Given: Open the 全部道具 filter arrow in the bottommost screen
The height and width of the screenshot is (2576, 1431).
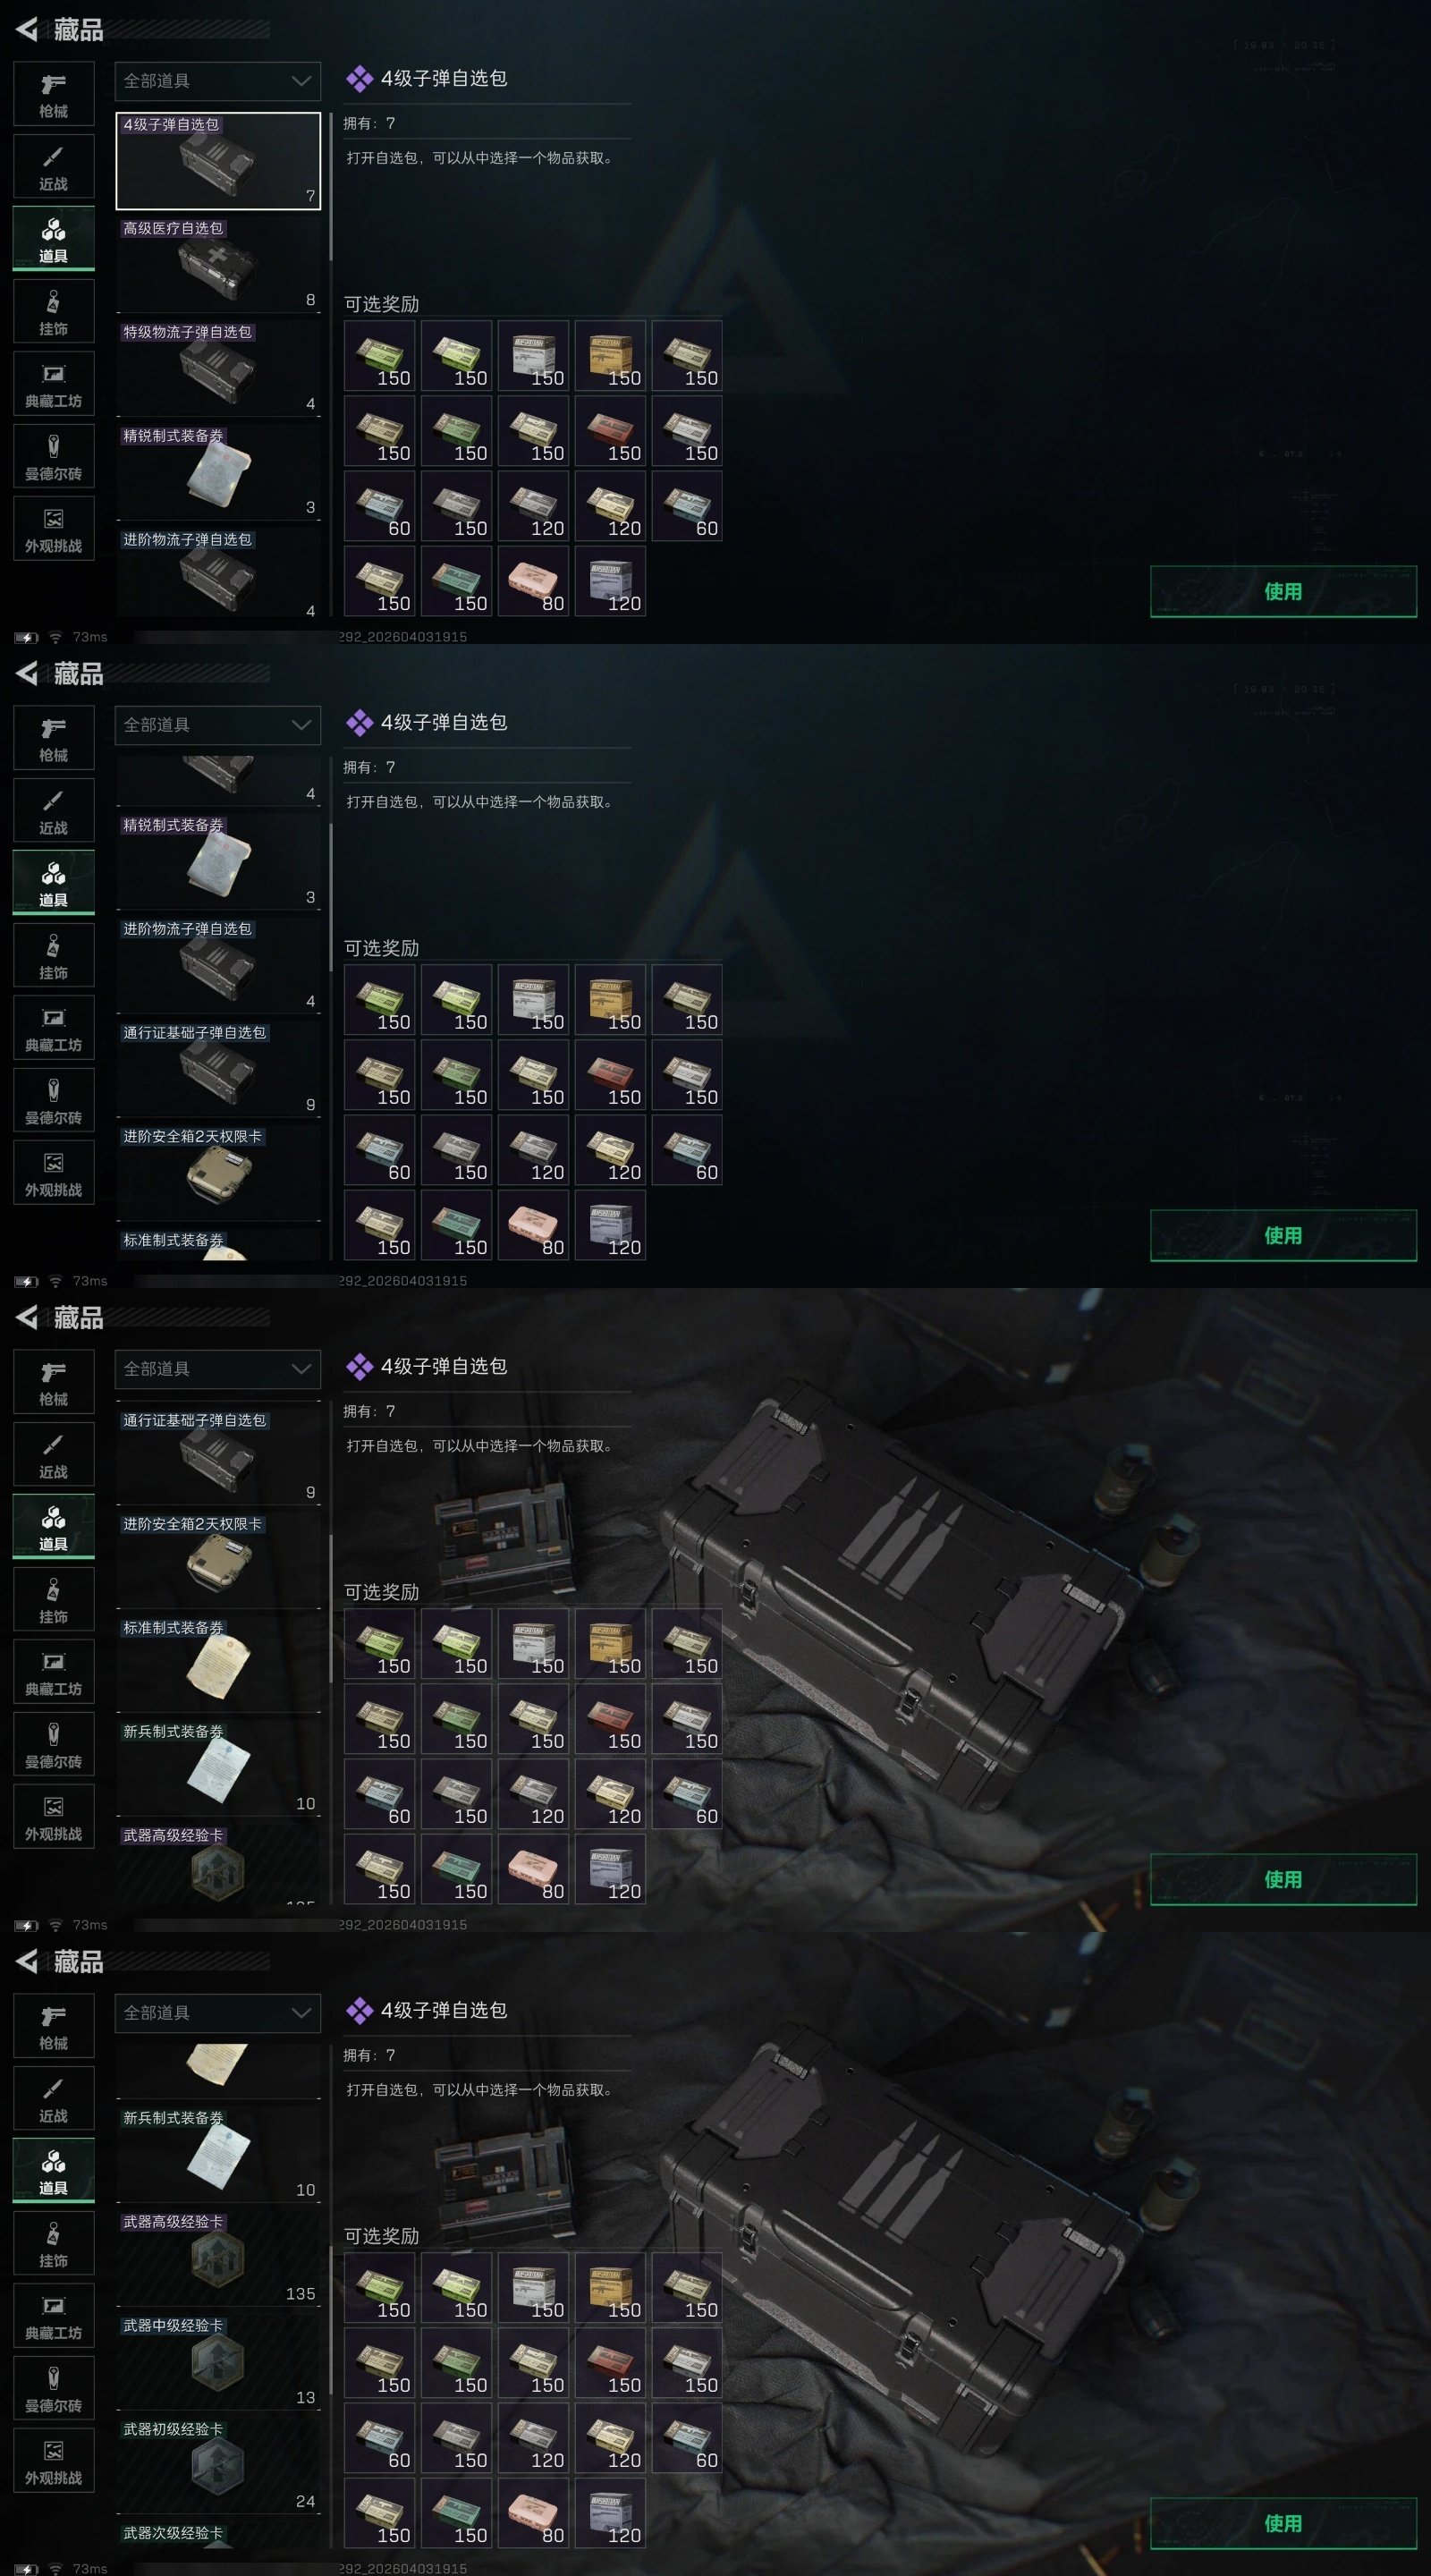Looking at the screenshot, I should pos(301,2013).
